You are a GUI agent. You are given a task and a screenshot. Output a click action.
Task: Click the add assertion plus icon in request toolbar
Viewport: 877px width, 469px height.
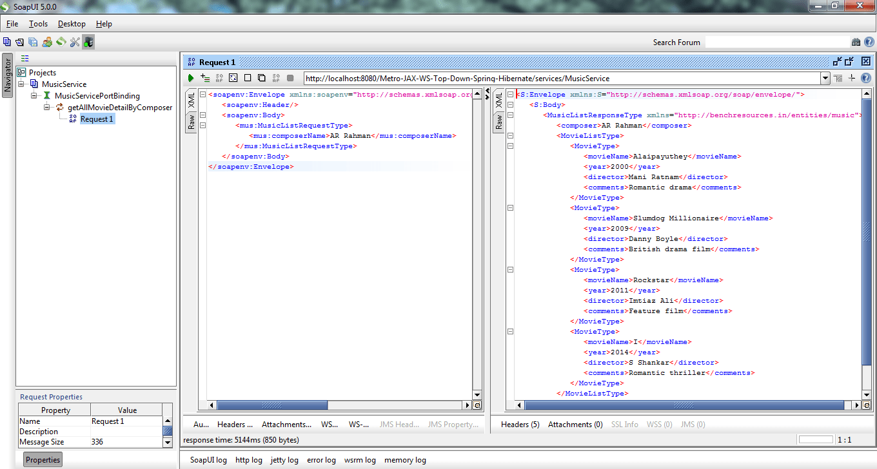[x=205, y=77]
